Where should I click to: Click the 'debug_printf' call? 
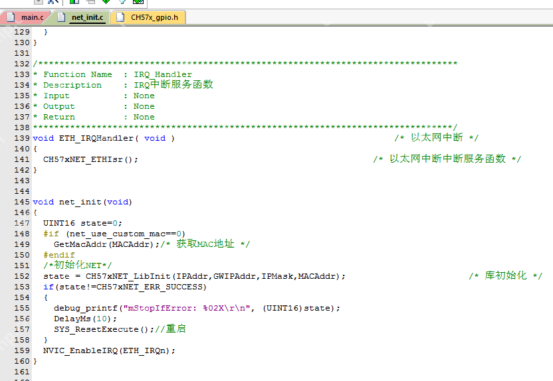pos(85,308)
